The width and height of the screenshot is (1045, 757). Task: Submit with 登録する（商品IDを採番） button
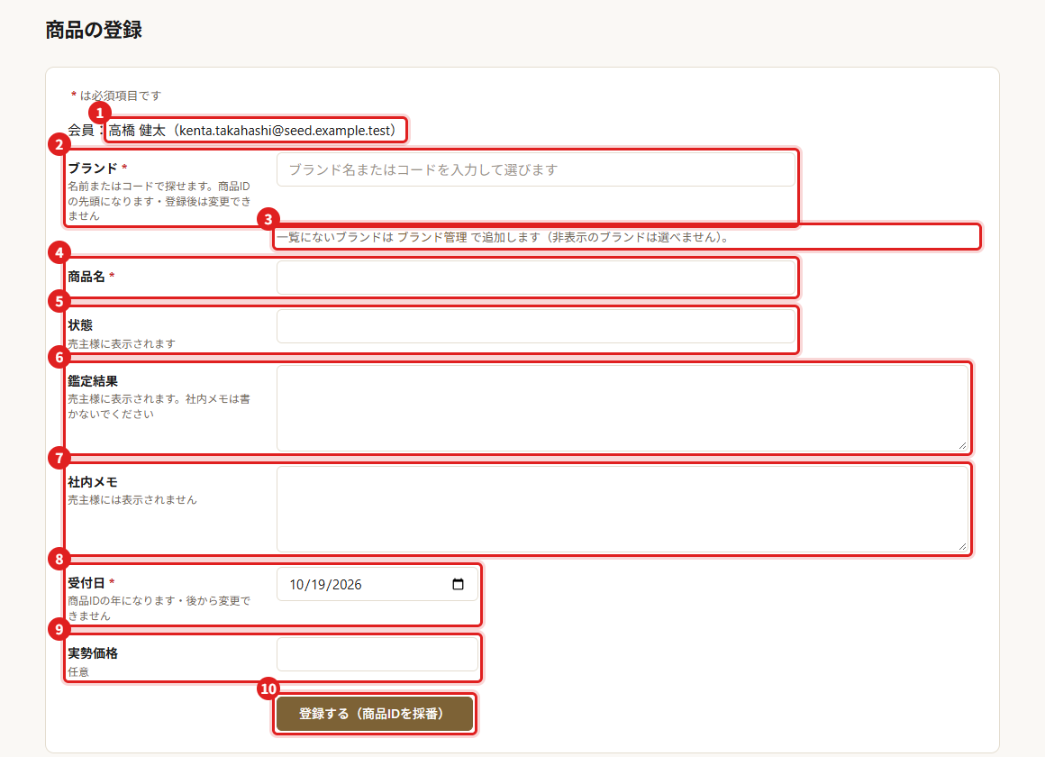click(x=375, y=714)
